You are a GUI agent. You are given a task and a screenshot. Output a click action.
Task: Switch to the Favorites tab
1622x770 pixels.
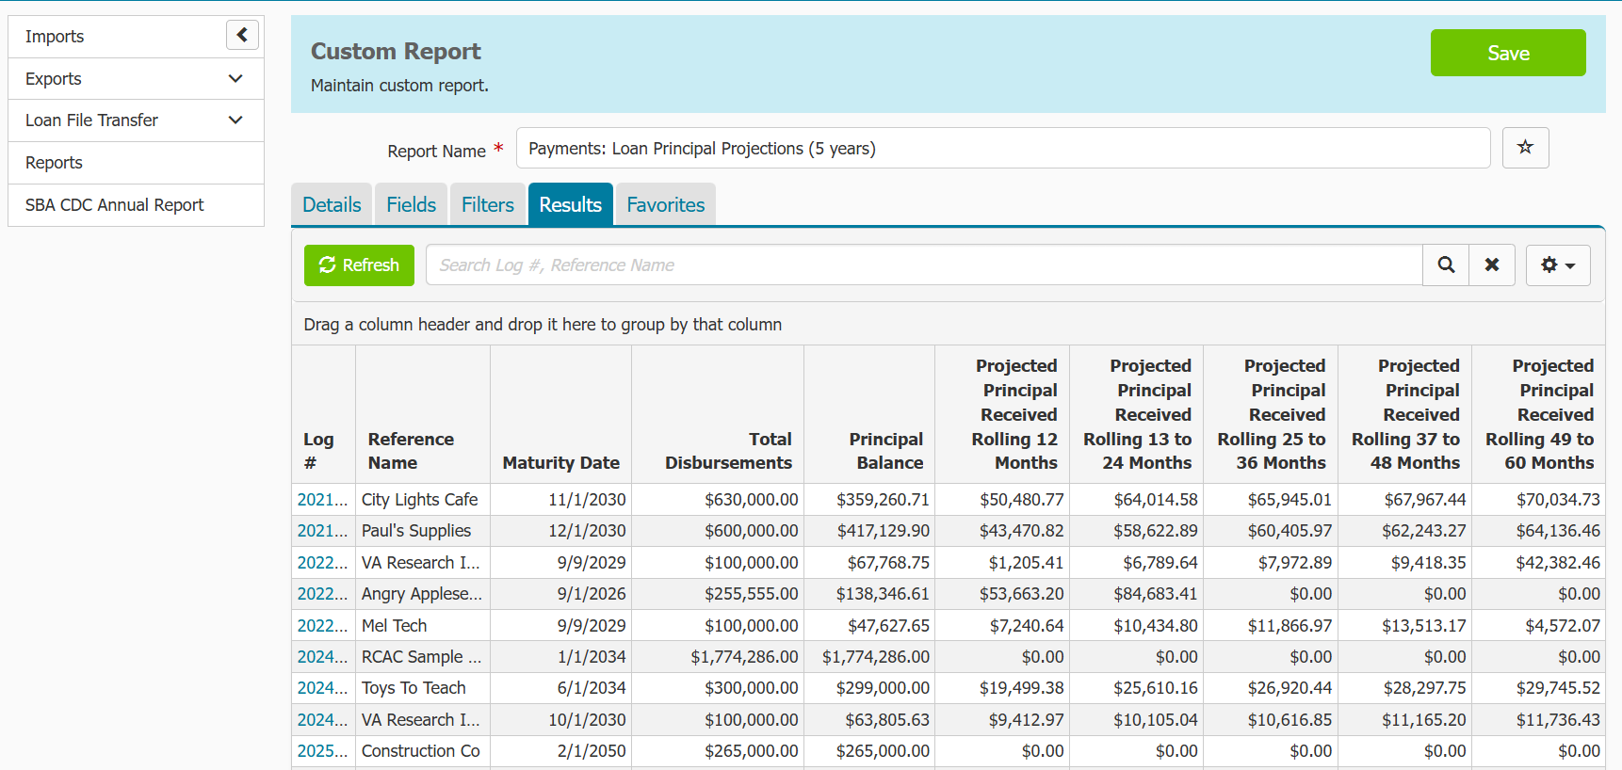click(666, 204)
